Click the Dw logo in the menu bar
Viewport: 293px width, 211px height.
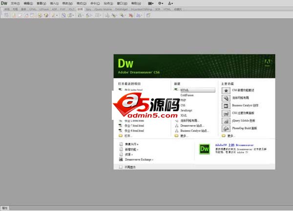coord(4,3)
